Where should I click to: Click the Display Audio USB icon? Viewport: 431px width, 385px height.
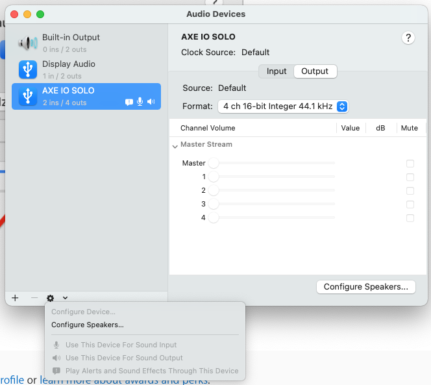click(x=28, y=69)
